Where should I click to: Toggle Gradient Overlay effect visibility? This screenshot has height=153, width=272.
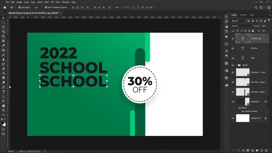(243, 111)
